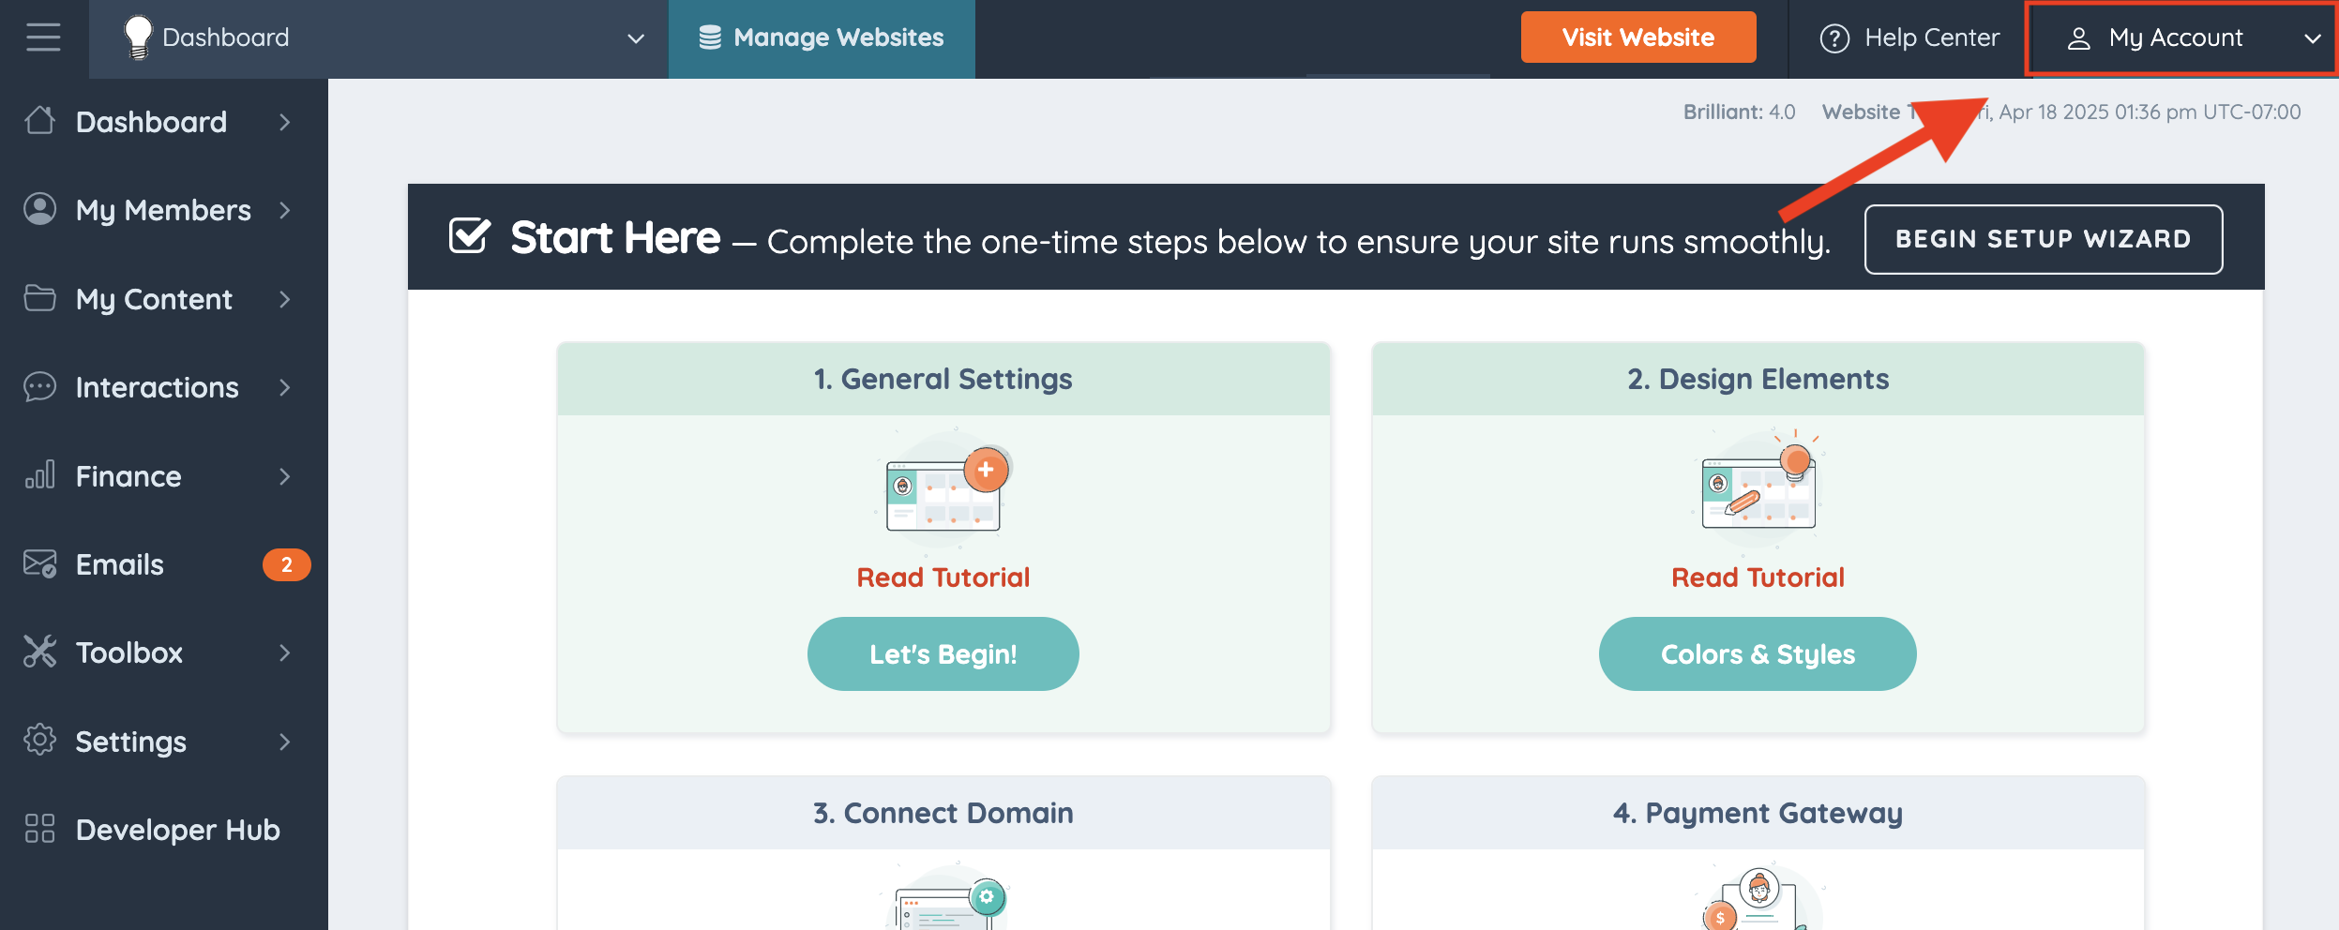Viewport: 2339px width, 930px height.
Task: Click the Brilliant: 4.0 version text
Action: click(1739, 112)
